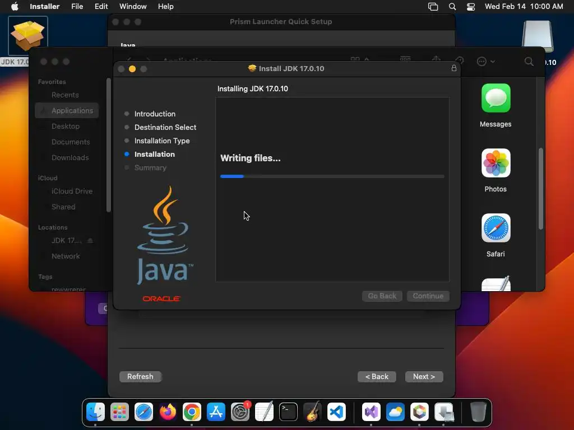This screenshot has height=430, width=574.
Task: Select Downloads in Finder sidebar
Action: tap(70, 157)
